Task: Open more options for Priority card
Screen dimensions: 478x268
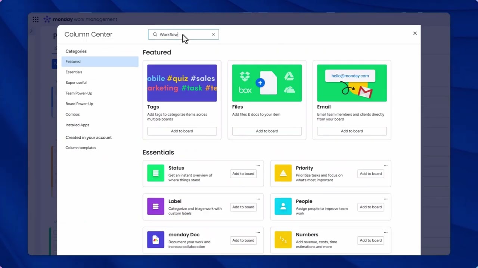Action: pyautogui.click(x=386, y=166)
